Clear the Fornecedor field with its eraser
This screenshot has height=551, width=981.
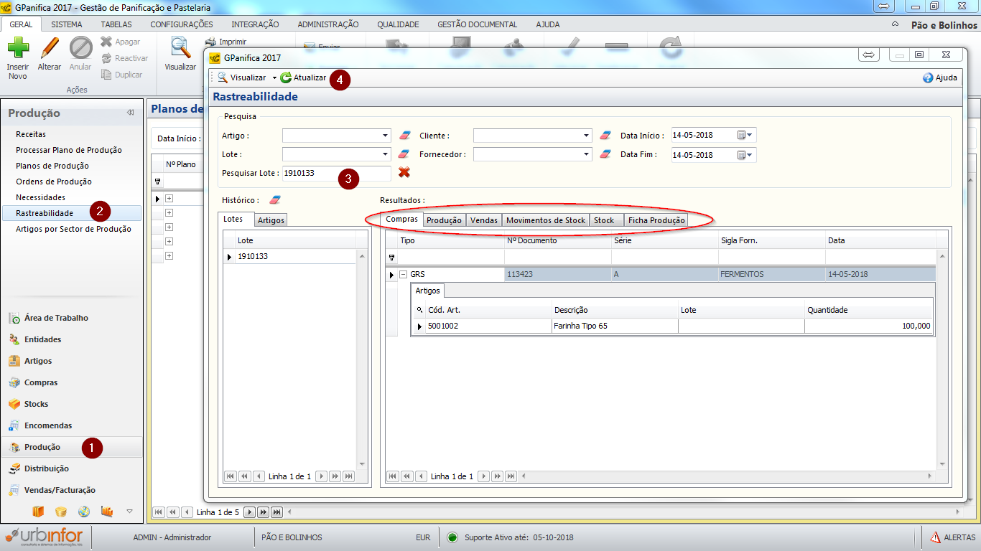[x=605, y=154]
